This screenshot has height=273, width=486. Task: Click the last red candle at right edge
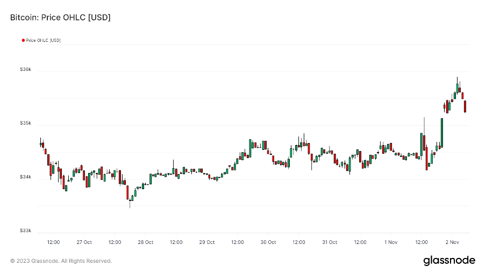[465, 106]
